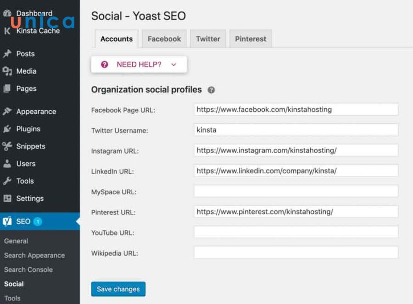
Task: Click the empty YouTube URL field
Action: click(x=296, y=232)
